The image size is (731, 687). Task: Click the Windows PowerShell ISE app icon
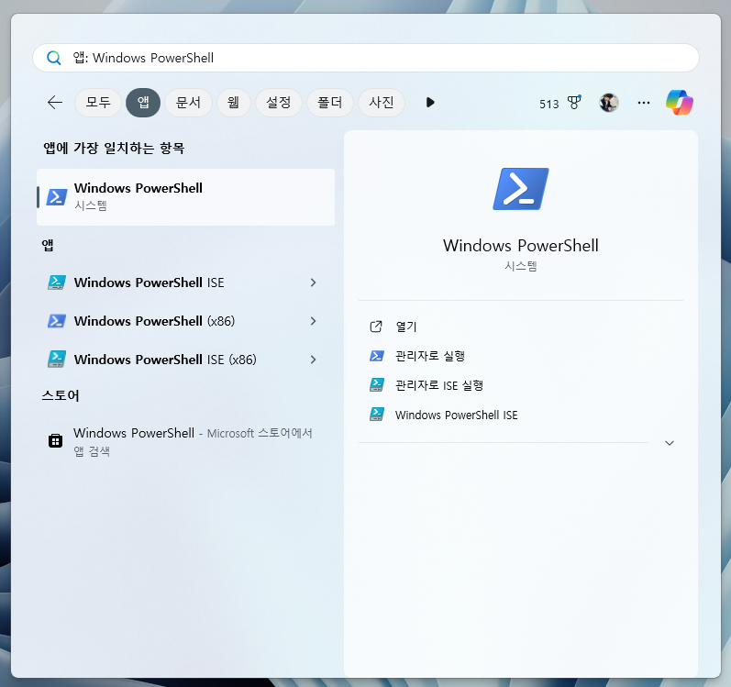click(x=57, y=283)
